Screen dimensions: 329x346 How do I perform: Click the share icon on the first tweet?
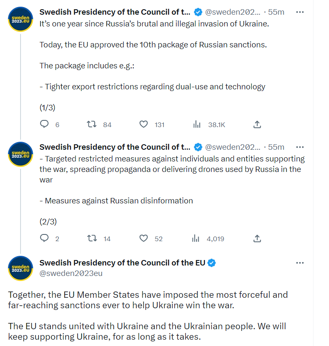click(257, 124)
